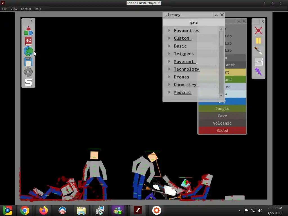Select the Cave environment

pos(222,116)
